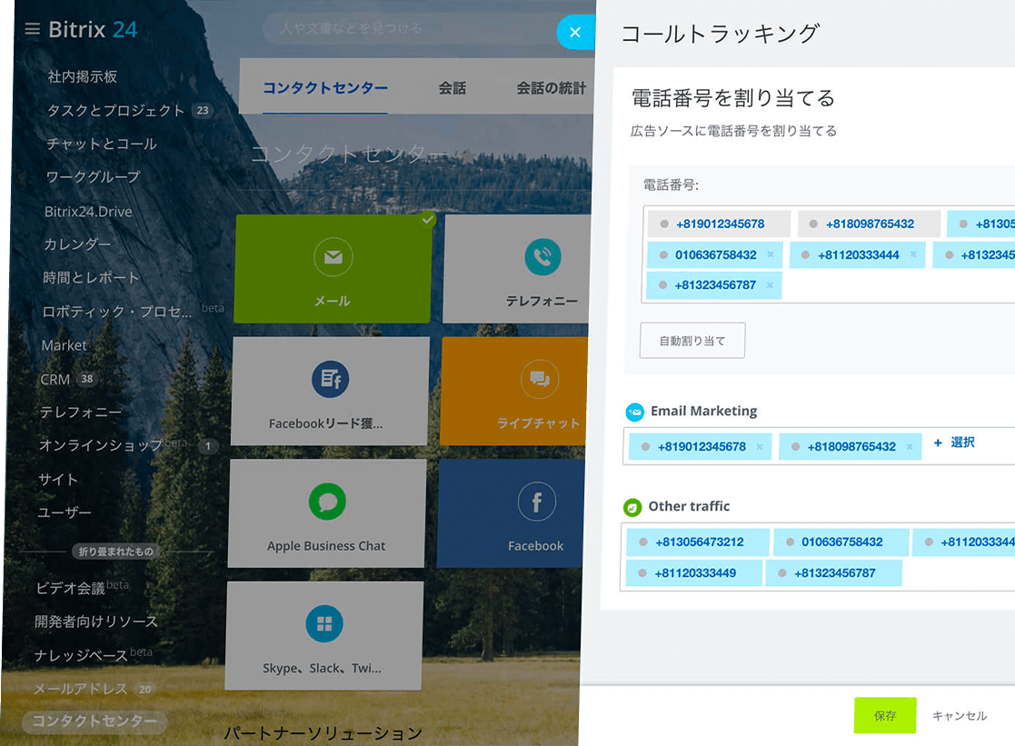Click the Skype, Slack grid icon
This screenshot has height=746, width=1015.
coord(324,623)
